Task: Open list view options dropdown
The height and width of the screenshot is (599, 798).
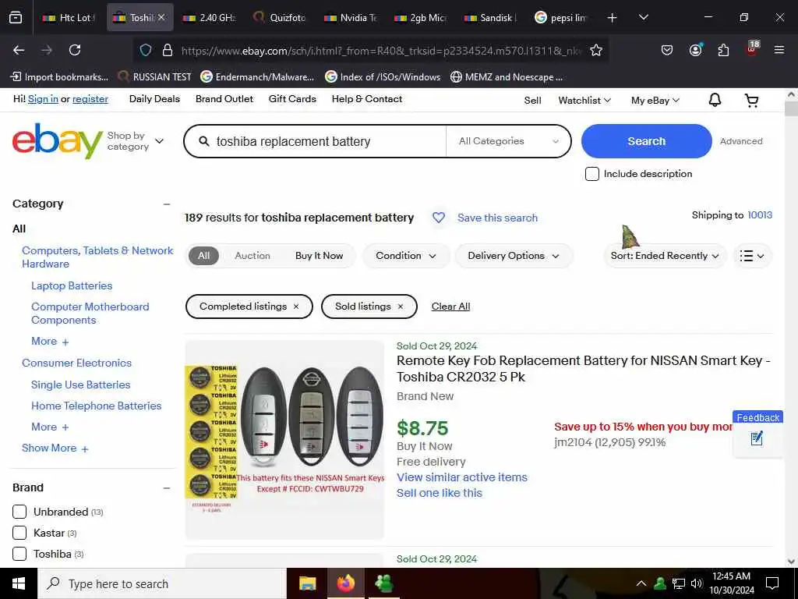Action: (752, 256)
